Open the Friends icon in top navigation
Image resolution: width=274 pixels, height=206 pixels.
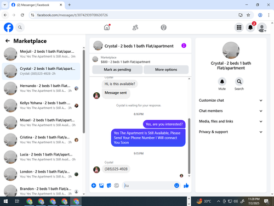(135, 27)
